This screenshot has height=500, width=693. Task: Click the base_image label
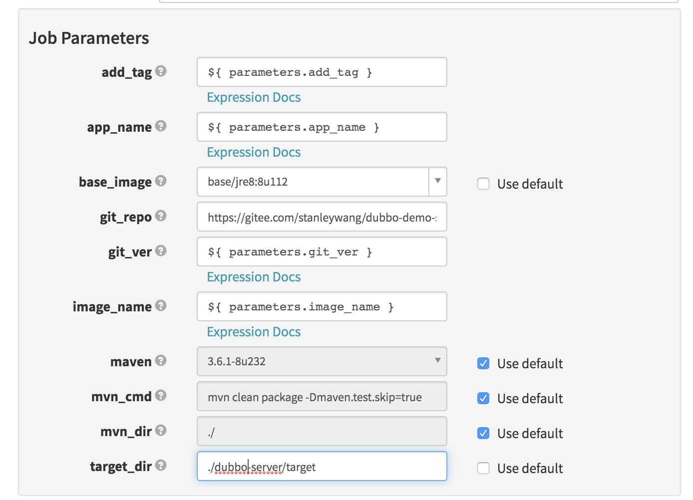(115, 183)
